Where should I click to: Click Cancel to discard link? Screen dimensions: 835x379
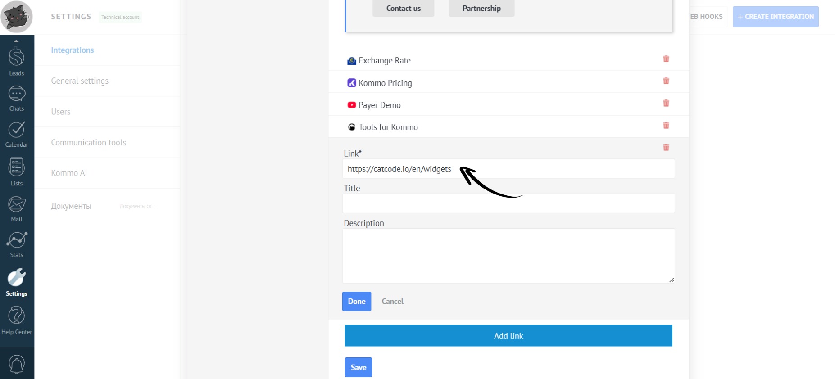point(392,302)
